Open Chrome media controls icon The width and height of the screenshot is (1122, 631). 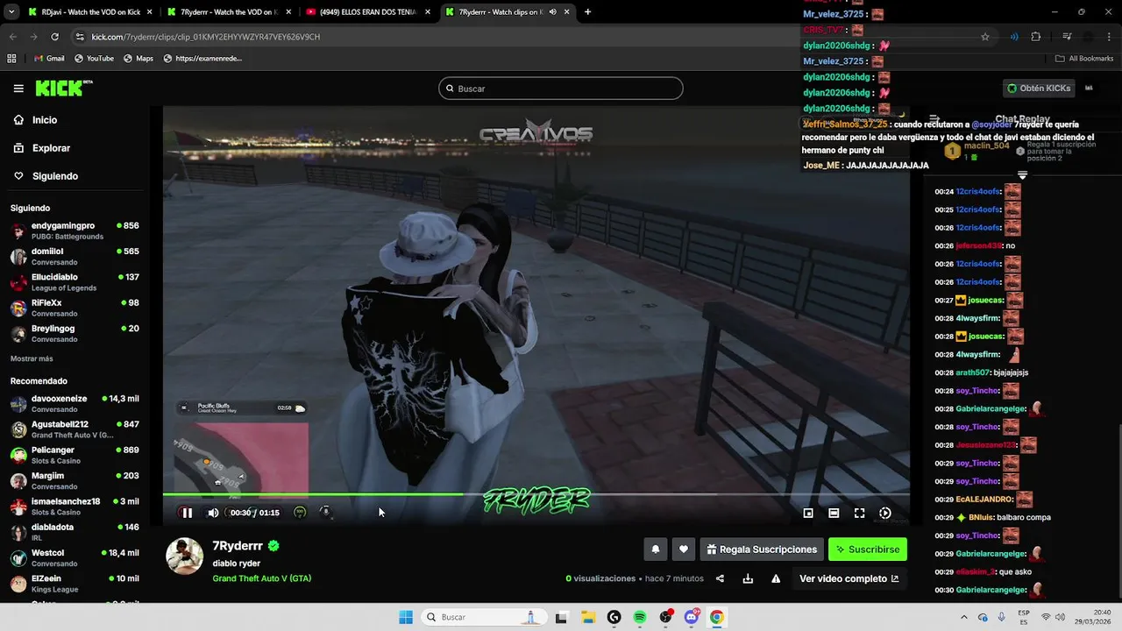click(x=1067, y=37)
